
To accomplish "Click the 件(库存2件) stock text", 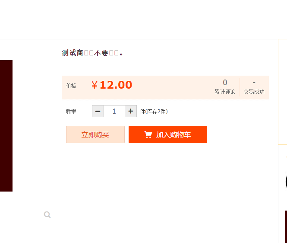I will click(154, 112).
